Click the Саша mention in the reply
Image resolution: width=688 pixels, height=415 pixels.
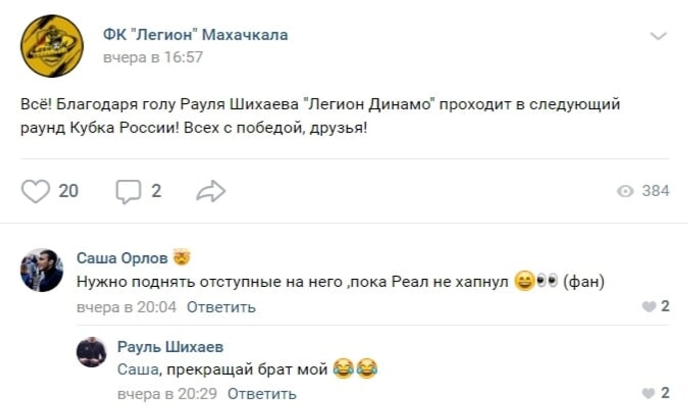[x=138, y=369]
